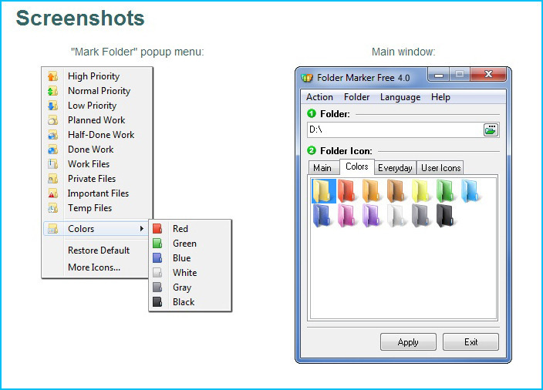Screen dimensions: 543x390
Task: Choose the white folder icon in main window
Action: coord(397,216)
